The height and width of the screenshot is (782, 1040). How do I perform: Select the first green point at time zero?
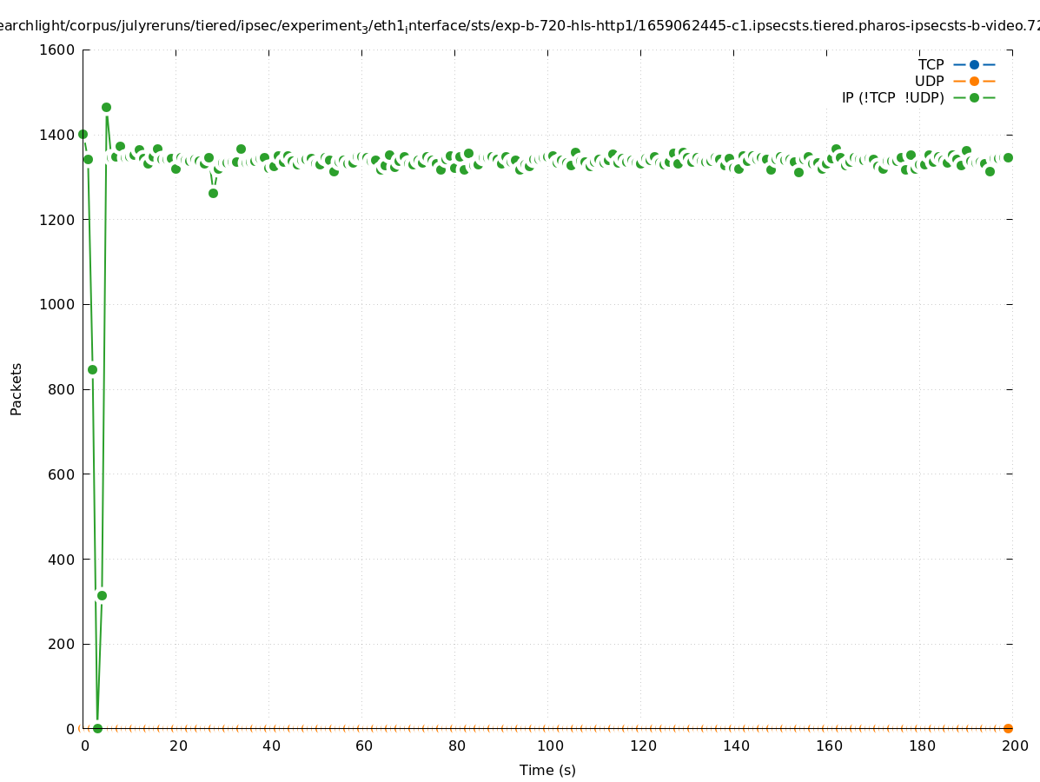[83, 134]
